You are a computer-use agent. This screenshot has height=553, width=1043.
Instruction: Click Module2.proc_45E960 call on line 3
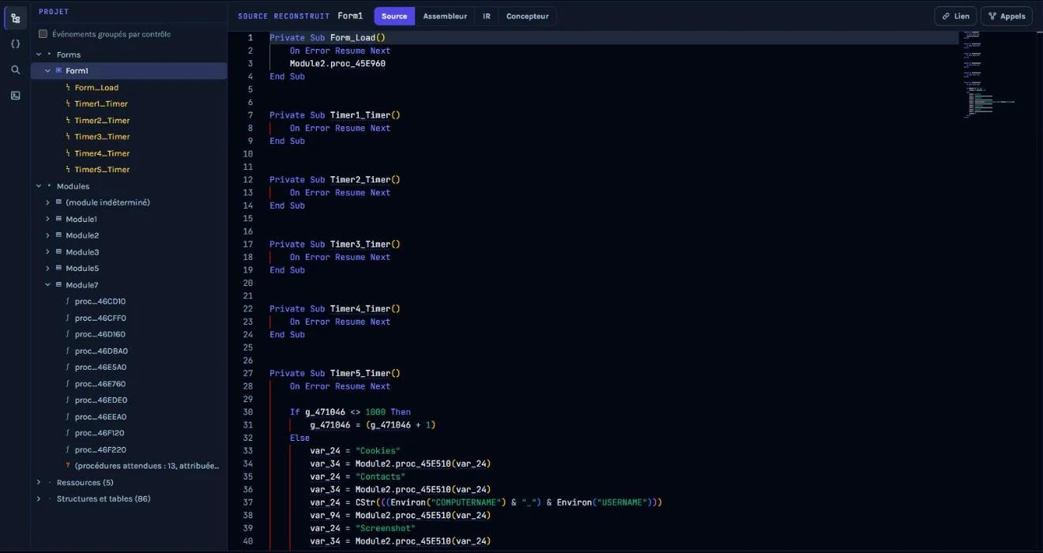[337, 63]
